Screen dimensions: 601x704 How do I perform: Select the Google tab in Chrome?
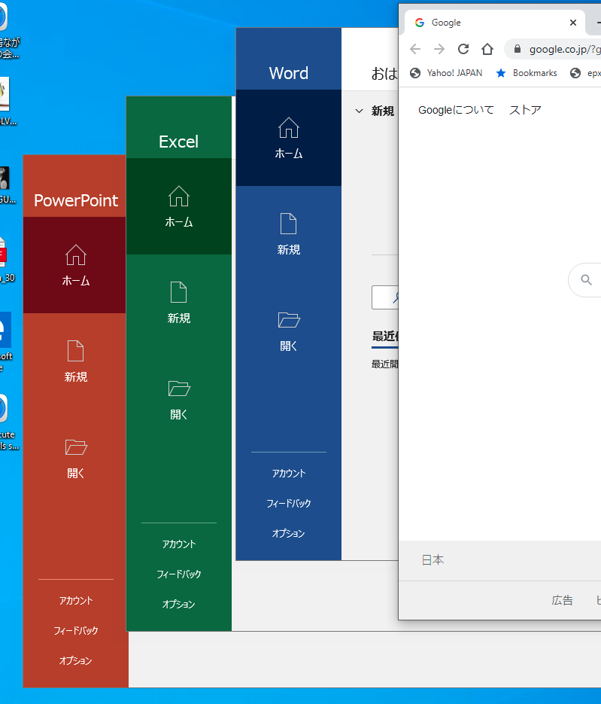[495, 23]
